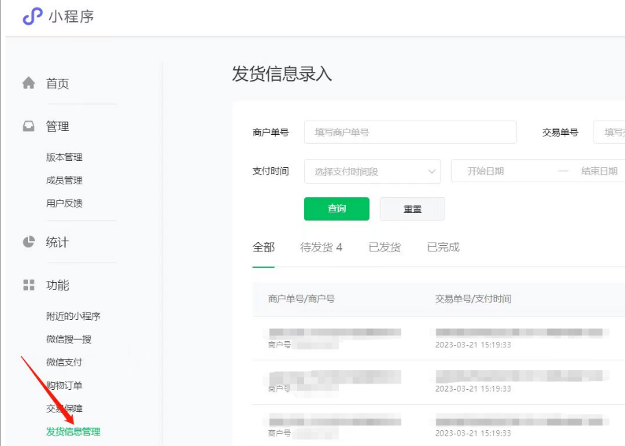Image resolution: width=625 pixels, height=446 pixels.
Task: Focus the 商户单号 input field
Action: pos(410,132)
